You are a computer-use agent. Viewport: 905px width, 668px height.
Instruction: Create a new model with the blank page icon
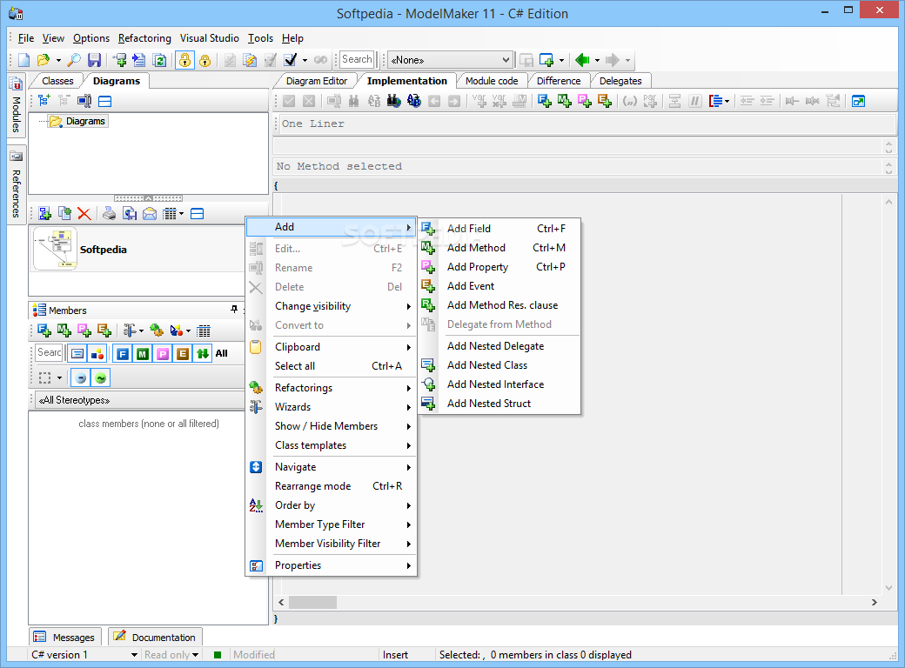pyautogui.click(x=23, y=60)
